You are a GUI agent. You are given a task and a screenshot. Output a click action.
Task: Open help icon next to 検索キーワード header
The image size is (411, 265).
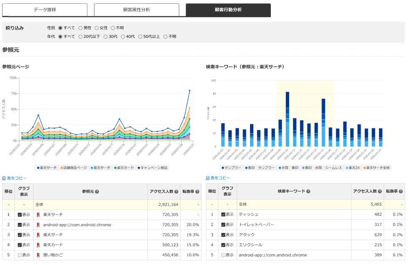pyautogui.click(x=308, y=192)
